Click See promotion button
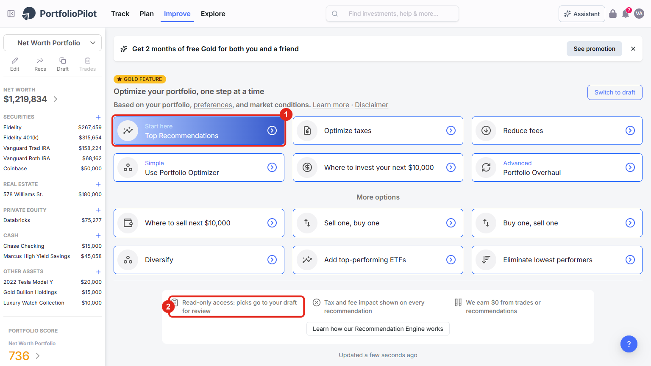 click(x=594, y=49)
